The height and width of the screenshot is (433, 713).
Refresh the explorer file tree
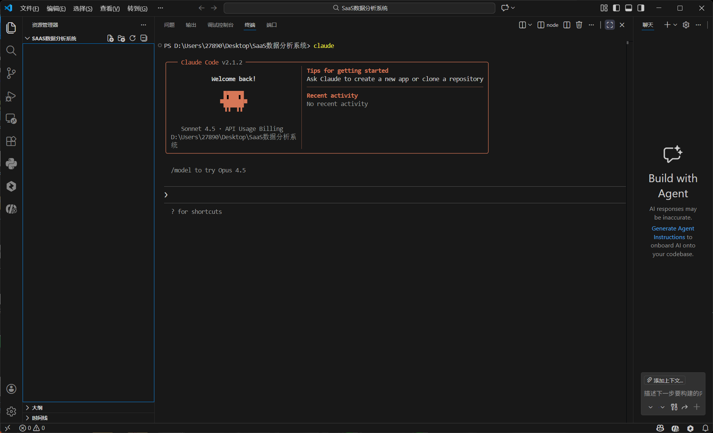click(132, 38)
